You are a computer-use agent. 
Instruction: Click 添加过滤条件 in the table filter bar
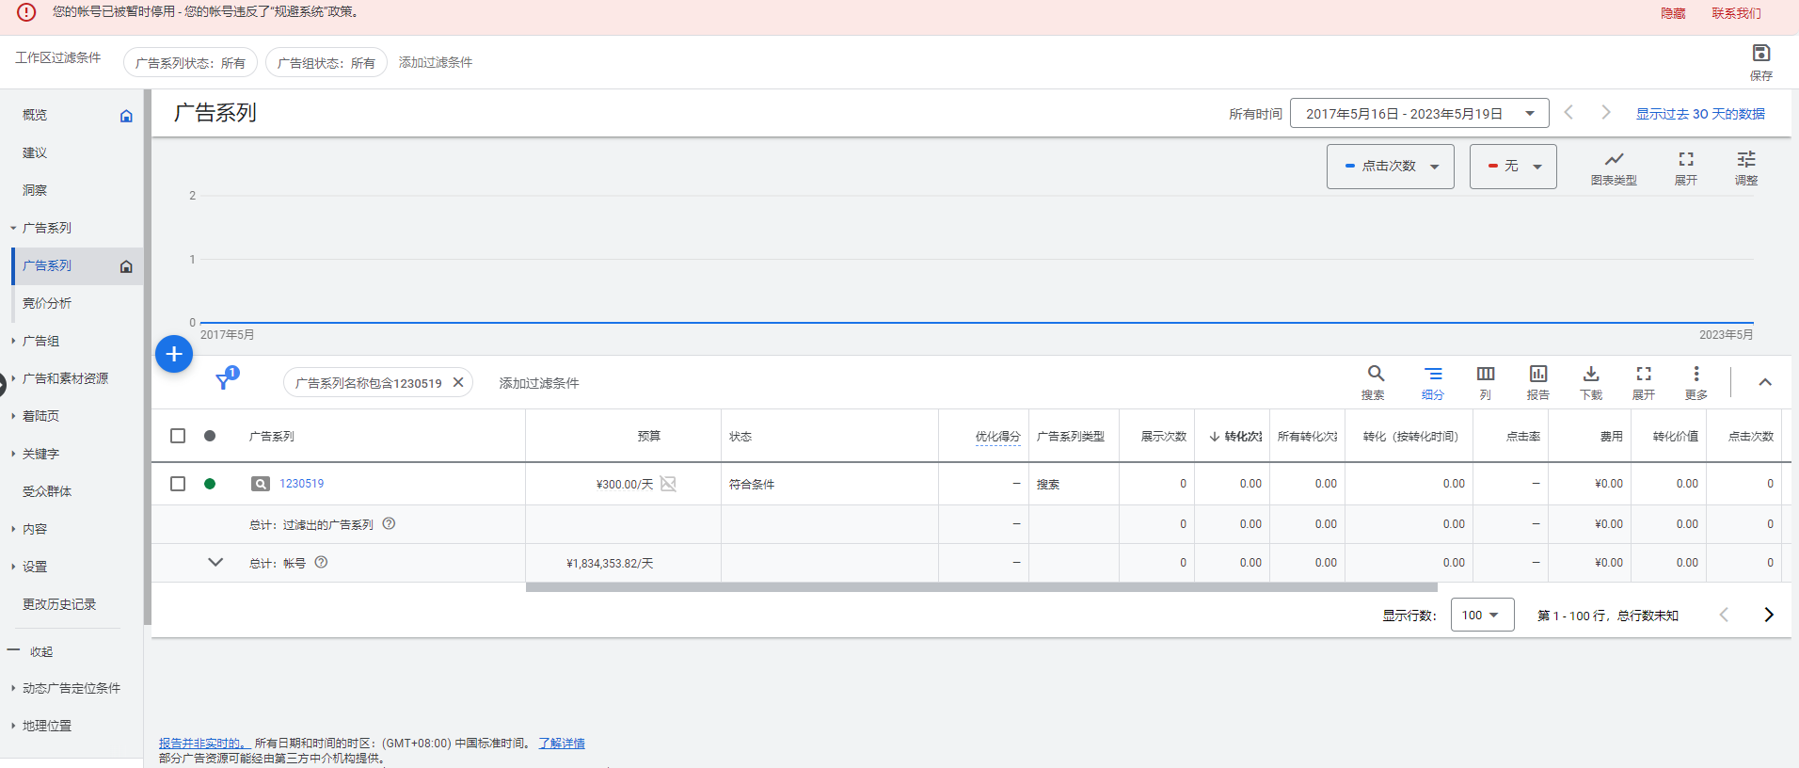(x=539, y=383)
